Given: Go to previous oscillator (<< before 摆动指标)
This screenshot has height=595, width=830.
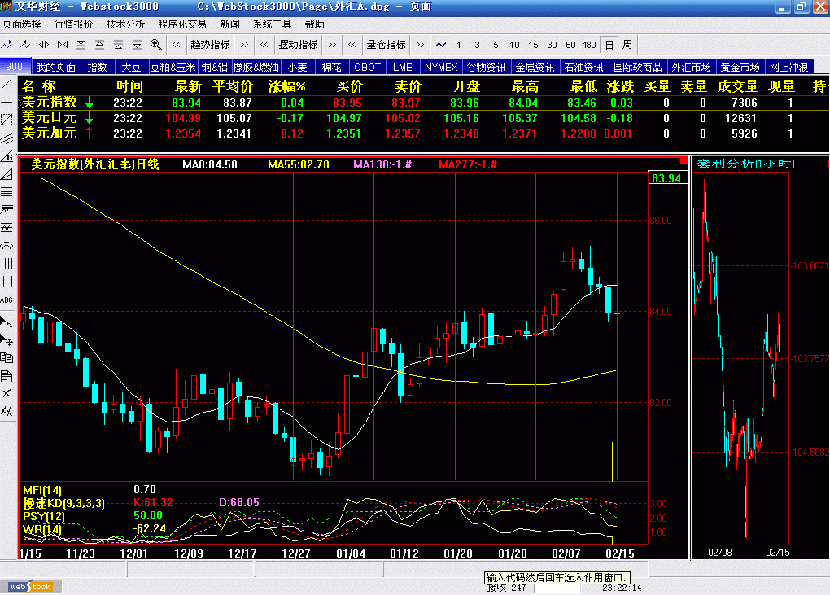Looking at the screenshot, I should 264,45.
